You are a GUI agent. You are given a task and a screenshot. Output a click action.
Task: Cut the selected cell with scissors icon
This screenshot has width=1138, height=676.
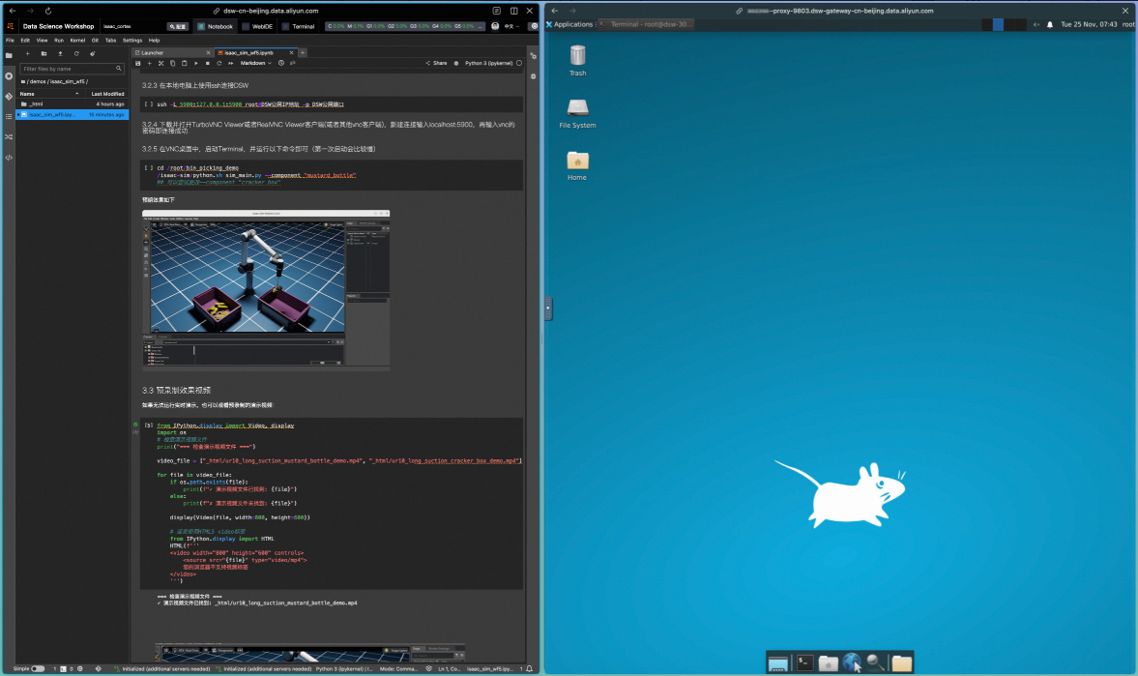point(160,63)
